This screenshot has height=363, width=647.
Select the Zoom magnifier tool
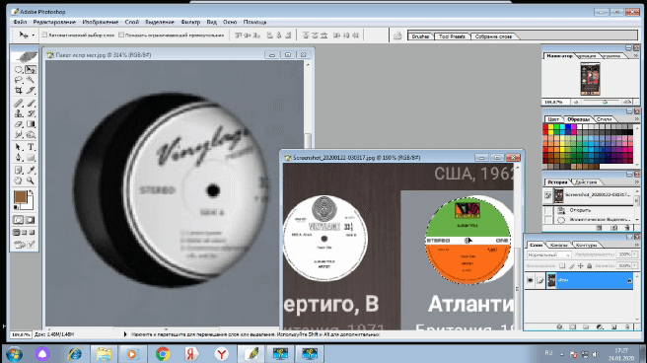click(x=31, y=181)
